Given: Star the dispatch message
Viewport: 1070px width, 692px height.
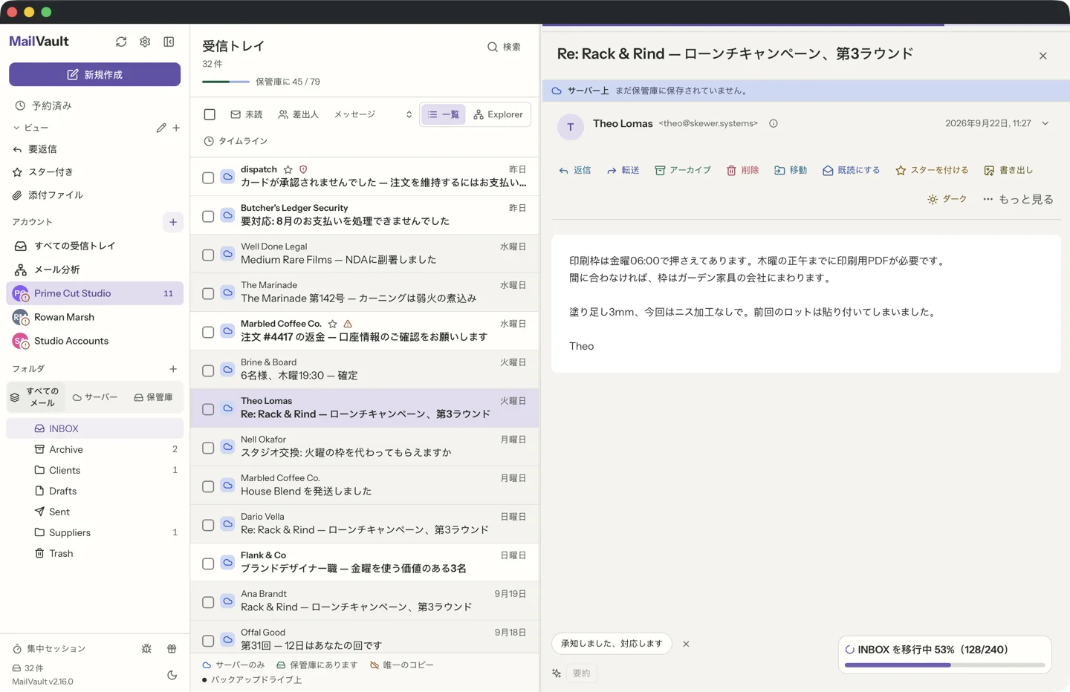Looking at the screenshot, I should (x=288, y=169).
